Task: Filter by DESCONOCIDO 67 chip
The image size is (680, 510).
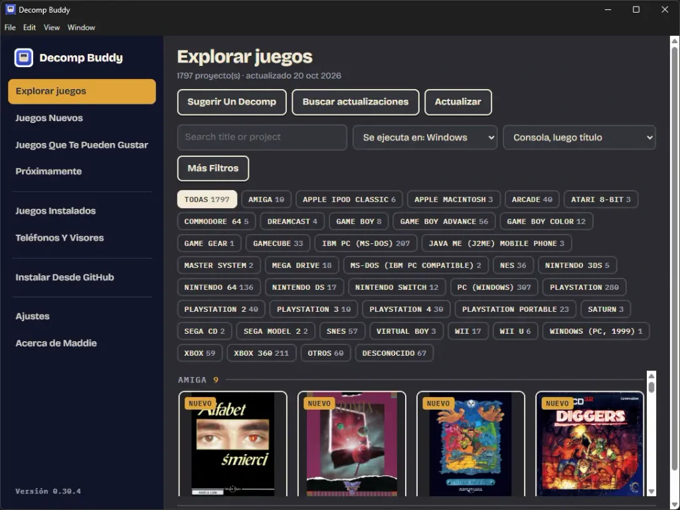Action: point(394,353)
